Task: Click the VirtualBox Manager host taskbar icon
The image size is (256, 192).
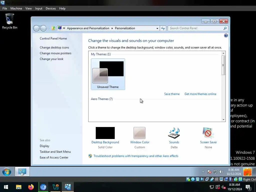Action: (55, 187)
